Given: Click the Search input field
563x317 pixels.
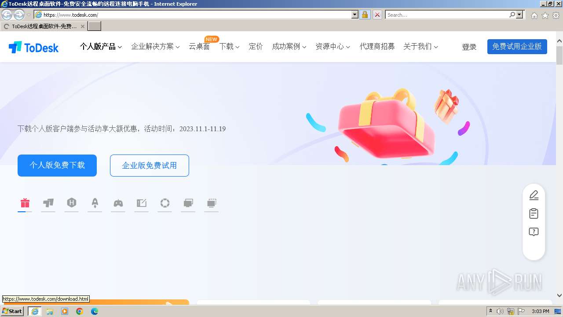Looking at the screenshot, I should [447, 15].
